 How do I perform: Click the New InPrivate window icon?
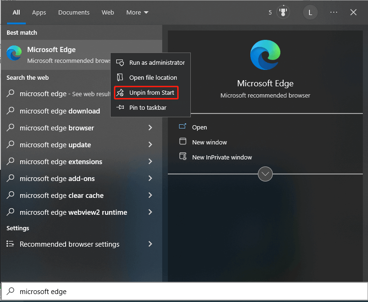[183, 156]
